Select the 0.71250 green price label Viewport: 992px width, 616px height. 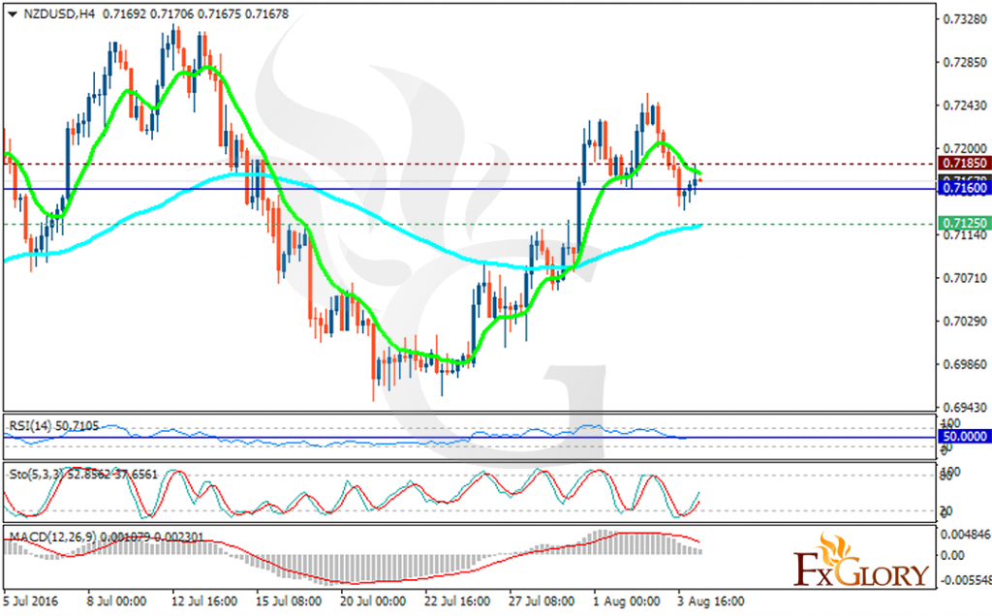(965, 223)
